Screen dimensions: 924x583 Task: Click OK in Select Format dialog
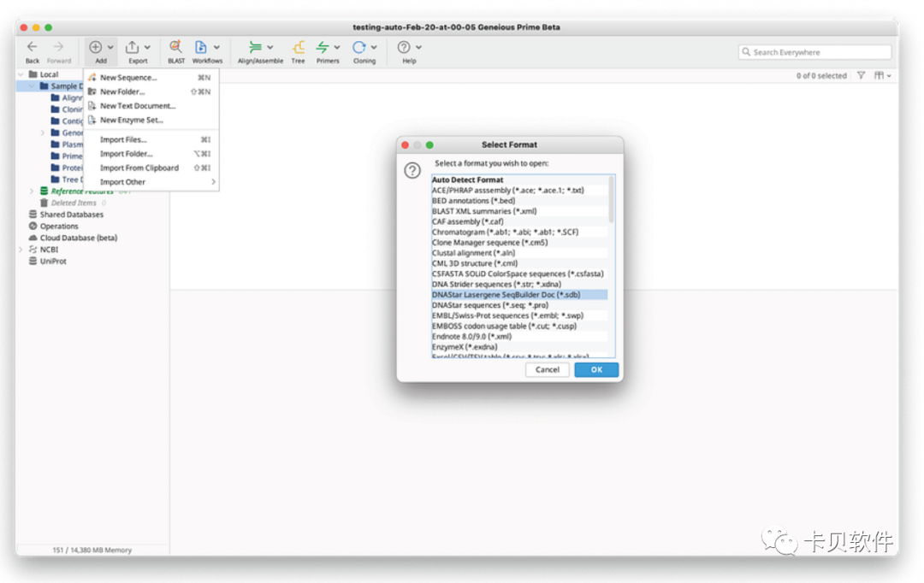point(596,370)
